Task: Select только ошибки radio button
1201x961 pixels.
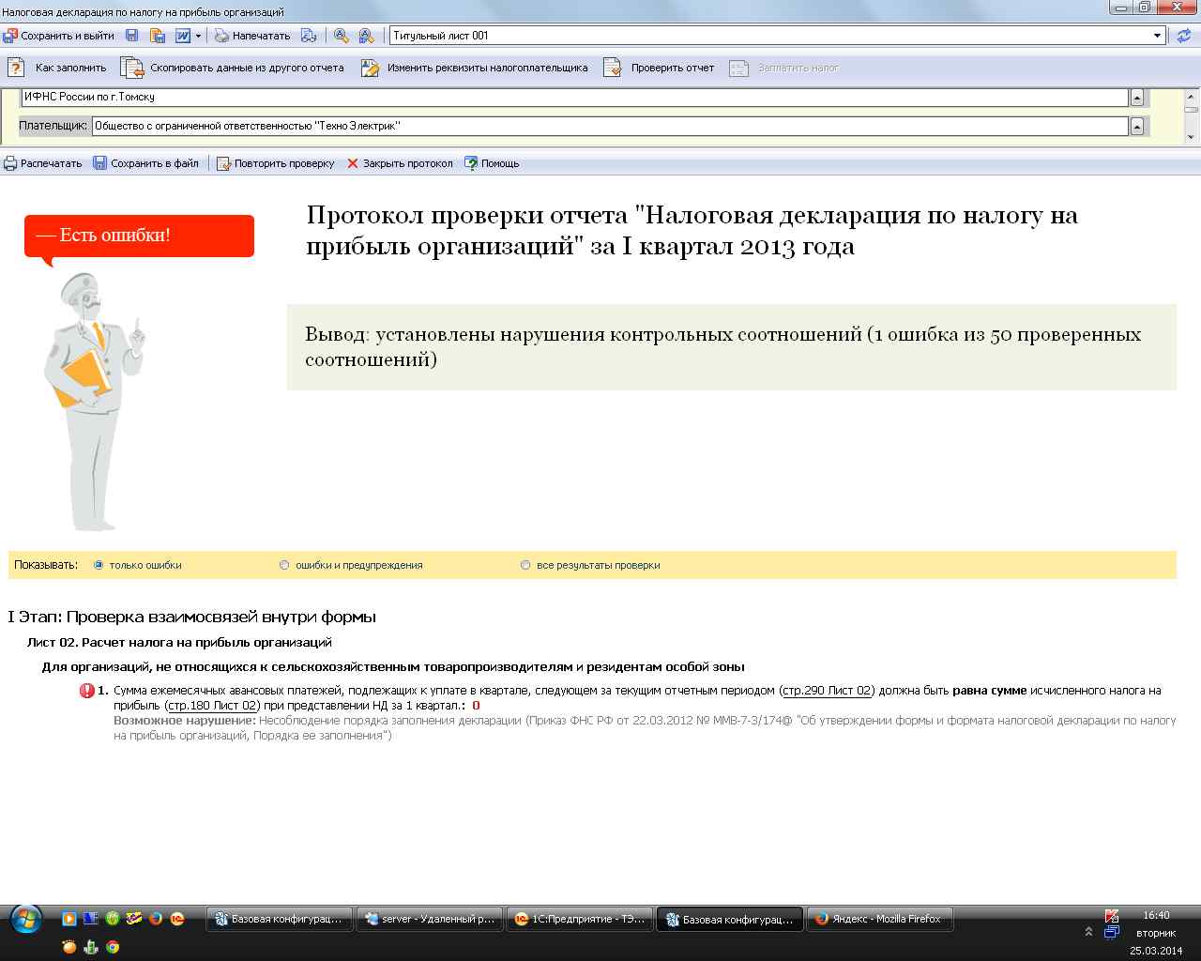Action: click(98, 565)
